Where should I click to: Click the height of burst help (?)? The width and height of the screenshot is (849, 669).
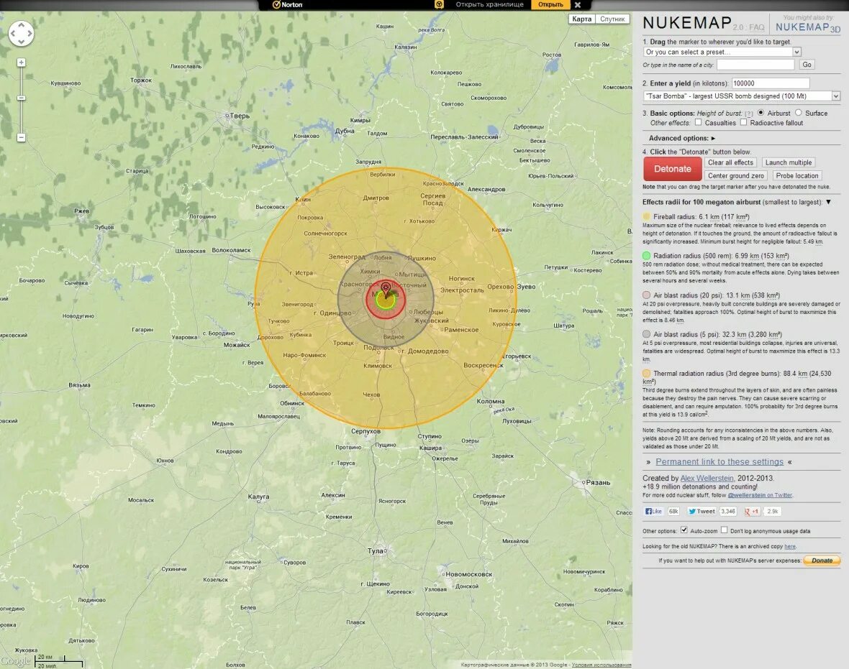[x=748, y=114]
